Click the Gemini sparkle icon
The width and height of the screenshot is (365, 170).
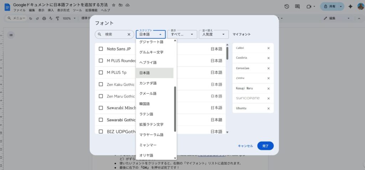(350, 7)
